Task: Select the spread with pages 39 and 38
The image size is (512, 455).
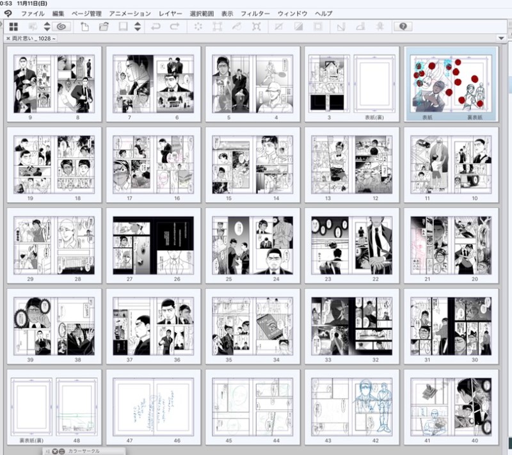Action: click(x=54, y=326)
